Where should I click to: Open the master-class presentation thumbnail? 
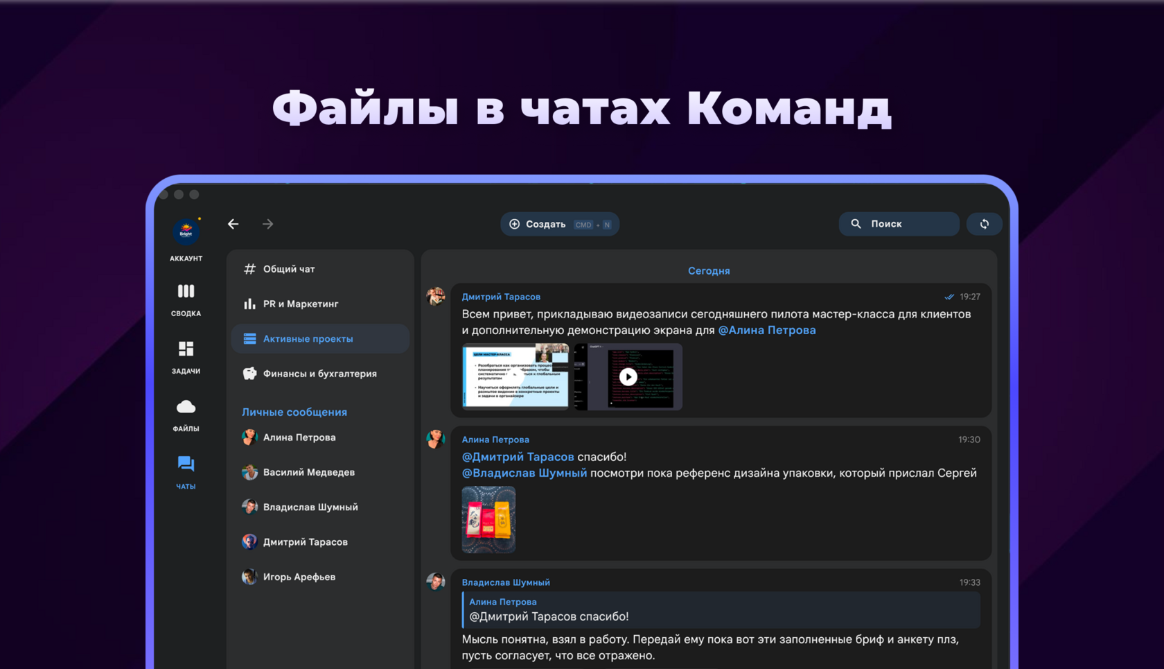pyautogui.click(x=515, y=375)
